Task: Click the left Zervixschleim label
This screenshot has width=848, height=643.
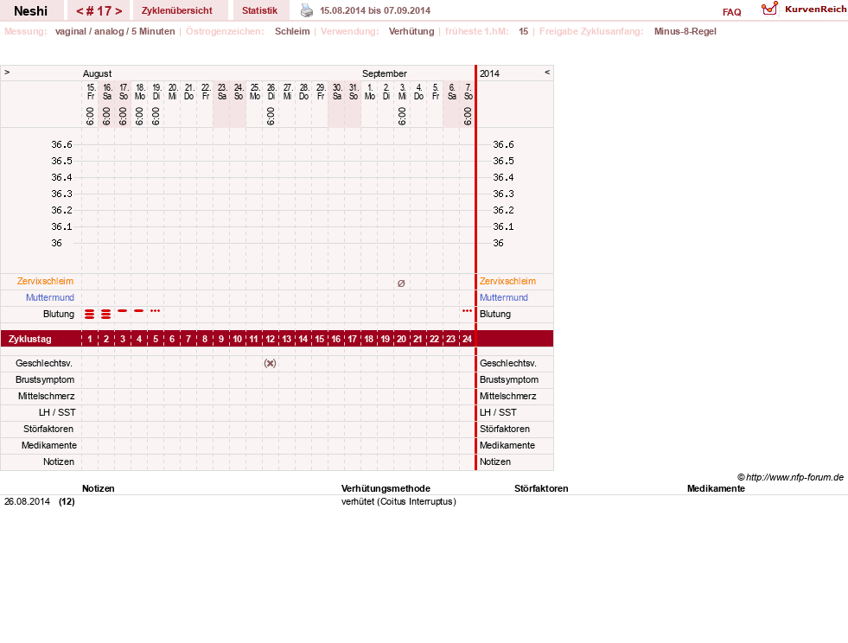Action: (x=45, y=281)
